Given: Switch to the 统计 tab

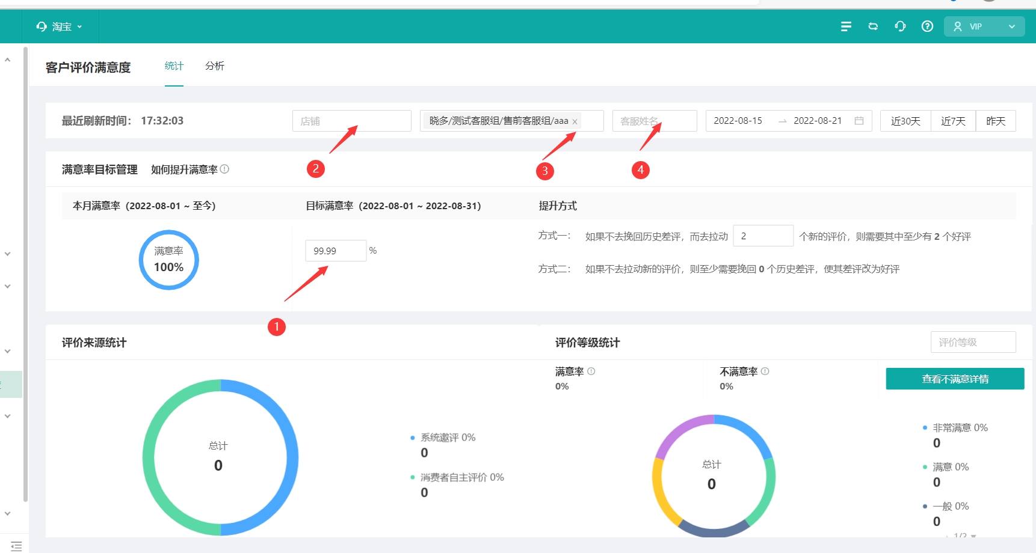Looking at the screenshot, I should click(174, 66).
